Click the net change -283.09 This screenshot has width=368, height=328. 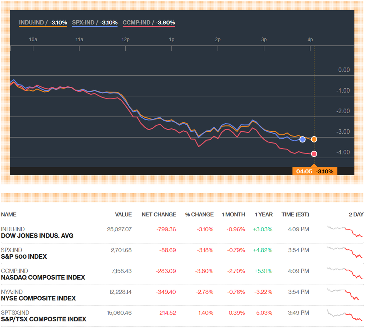(166, 271)
